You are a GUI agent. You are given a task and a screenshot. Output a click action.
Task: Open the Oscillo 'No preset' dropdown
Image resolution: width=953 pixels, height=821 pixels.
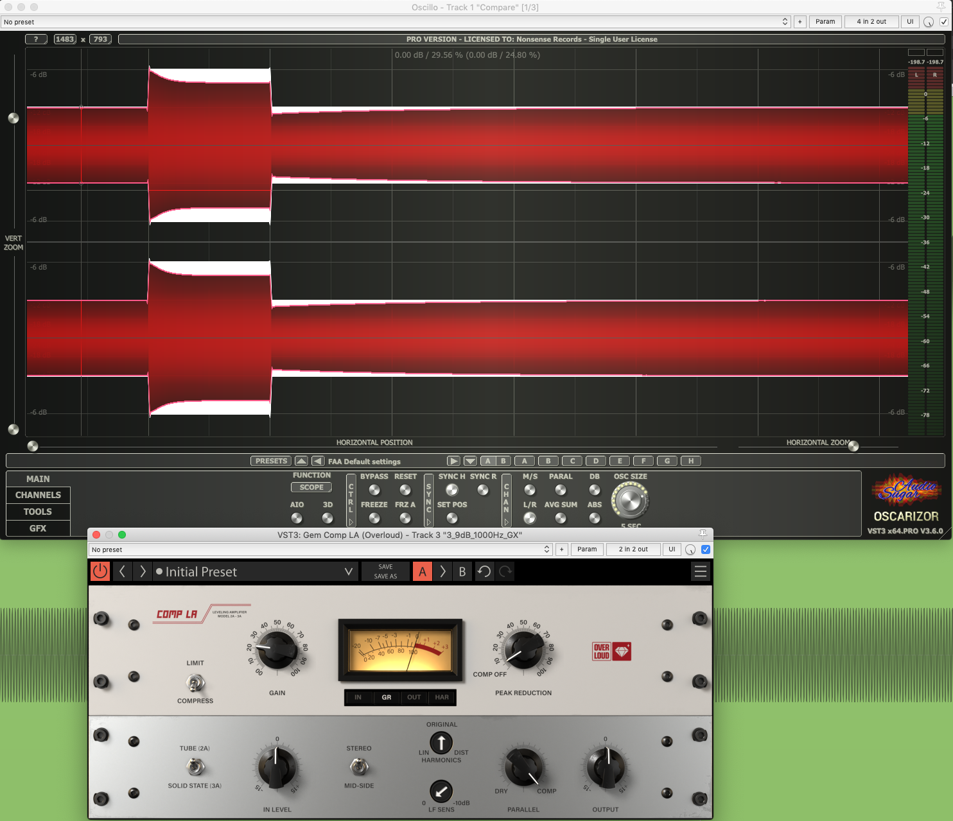[396, 22]
